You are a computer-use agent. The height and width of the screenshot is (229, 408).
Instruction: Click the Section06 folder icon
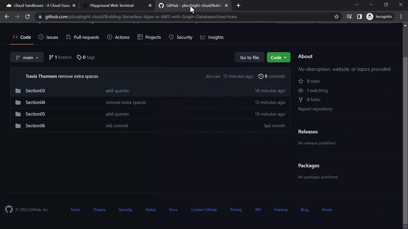(x=18, y=126)
